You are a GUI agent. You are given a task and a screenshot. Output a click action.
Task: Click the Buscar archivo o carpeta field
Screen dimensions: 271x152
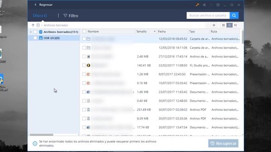(208, 15)
